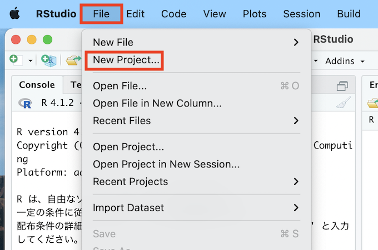378x250 pixels.
Task: Expand the Import Dataset submenu
Action: (x=296, y=208)
